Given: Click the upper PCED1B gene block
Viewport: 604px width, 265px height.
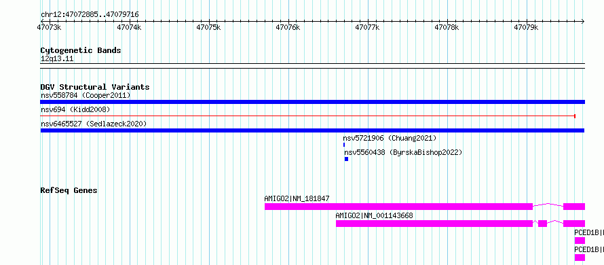Looking at the screenshot, I should pyautogui.click(x=580, y=241).
